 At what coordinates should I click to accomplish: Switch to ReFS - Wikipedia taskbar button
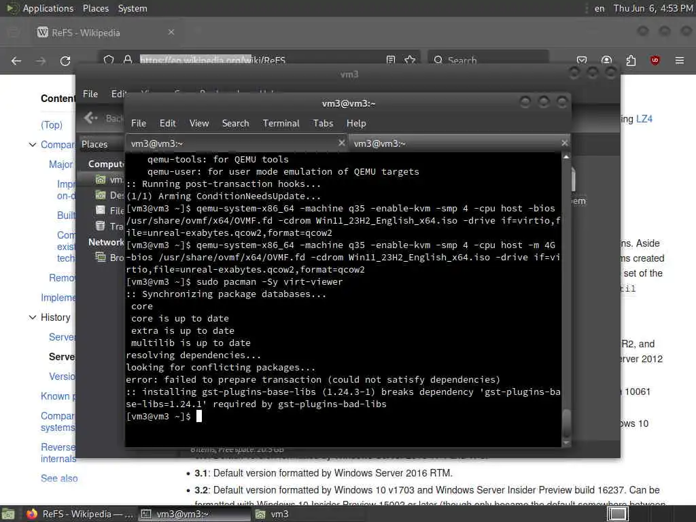(80, 514)
